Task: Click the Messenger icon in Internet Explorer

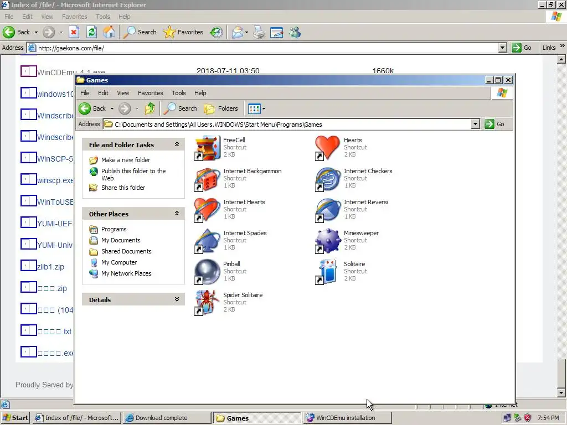Action: pyautogui.click(x=295, y=32)
